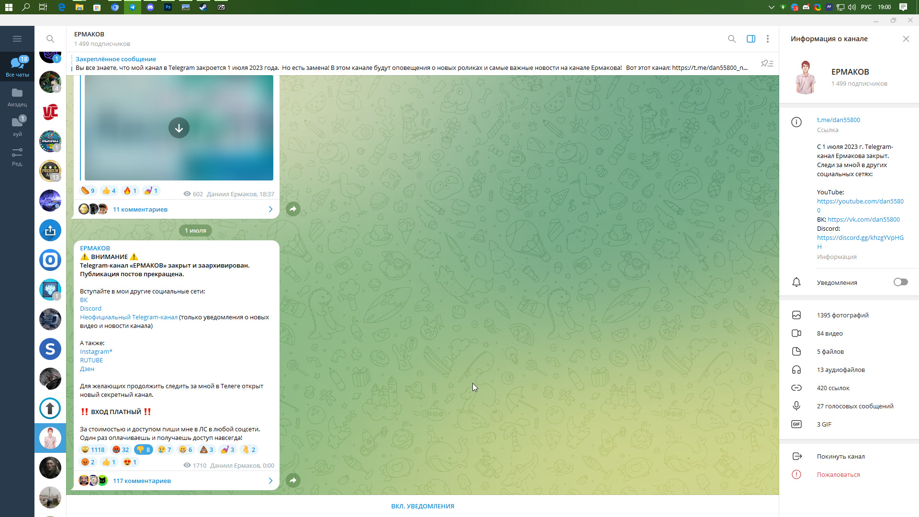Search in the ЕРМАКОВ channel header
The width and height of the screenshot is (919, 517).
pos(731,39)
